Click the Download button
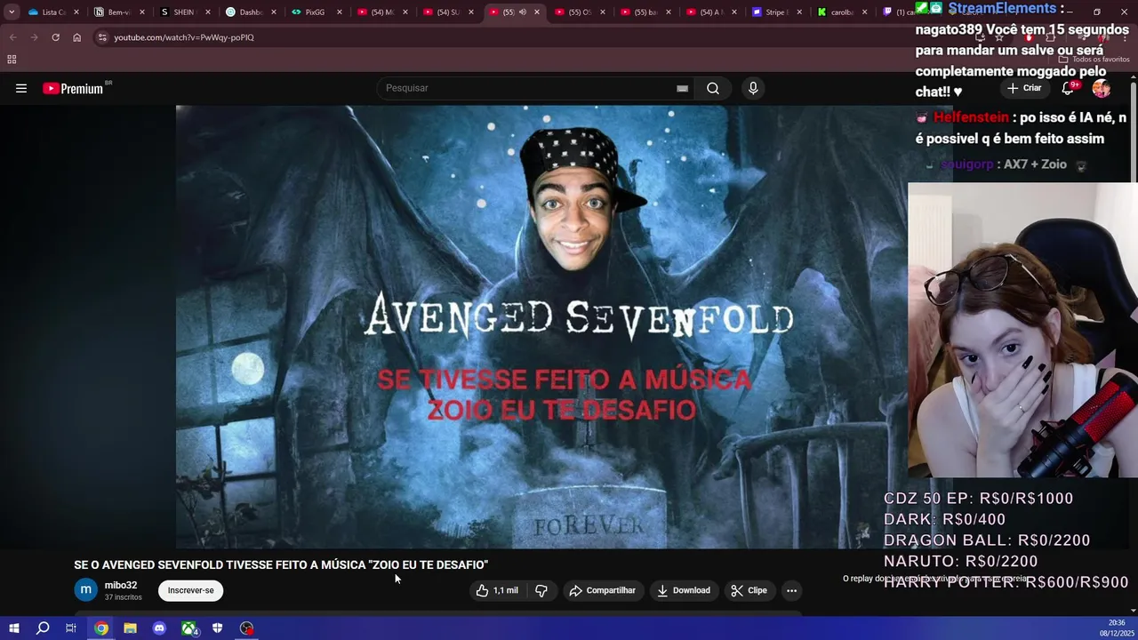1138x640 pixels. tap(684, 590)
